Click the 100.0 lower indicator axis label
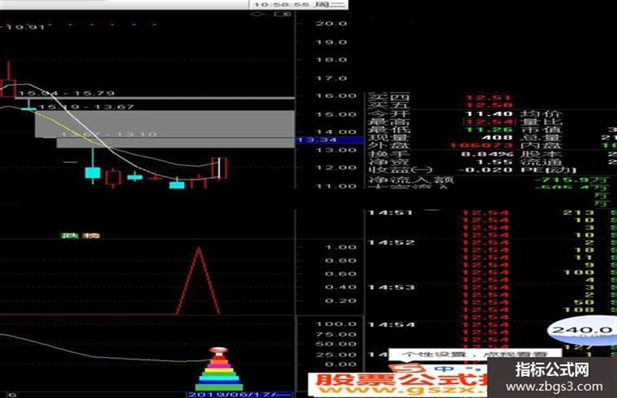Image resolution: width=617 pixels, height=398 pixels. pyautogui.click(x=336, y=324)
